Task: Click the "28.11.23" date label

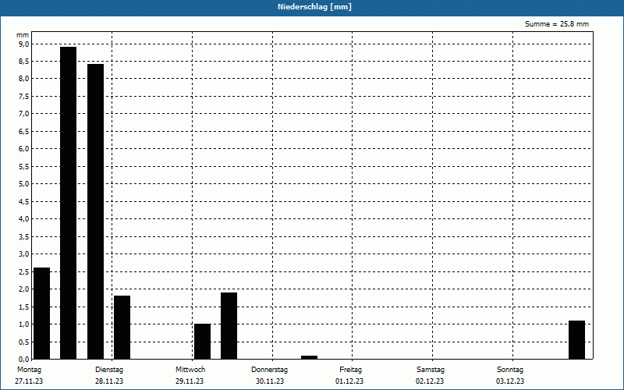Action: click(109, 381)
